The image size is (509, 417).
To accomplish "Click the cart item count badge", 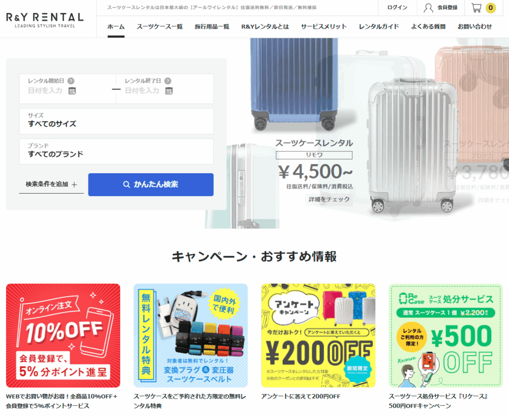I will (491, 8).
